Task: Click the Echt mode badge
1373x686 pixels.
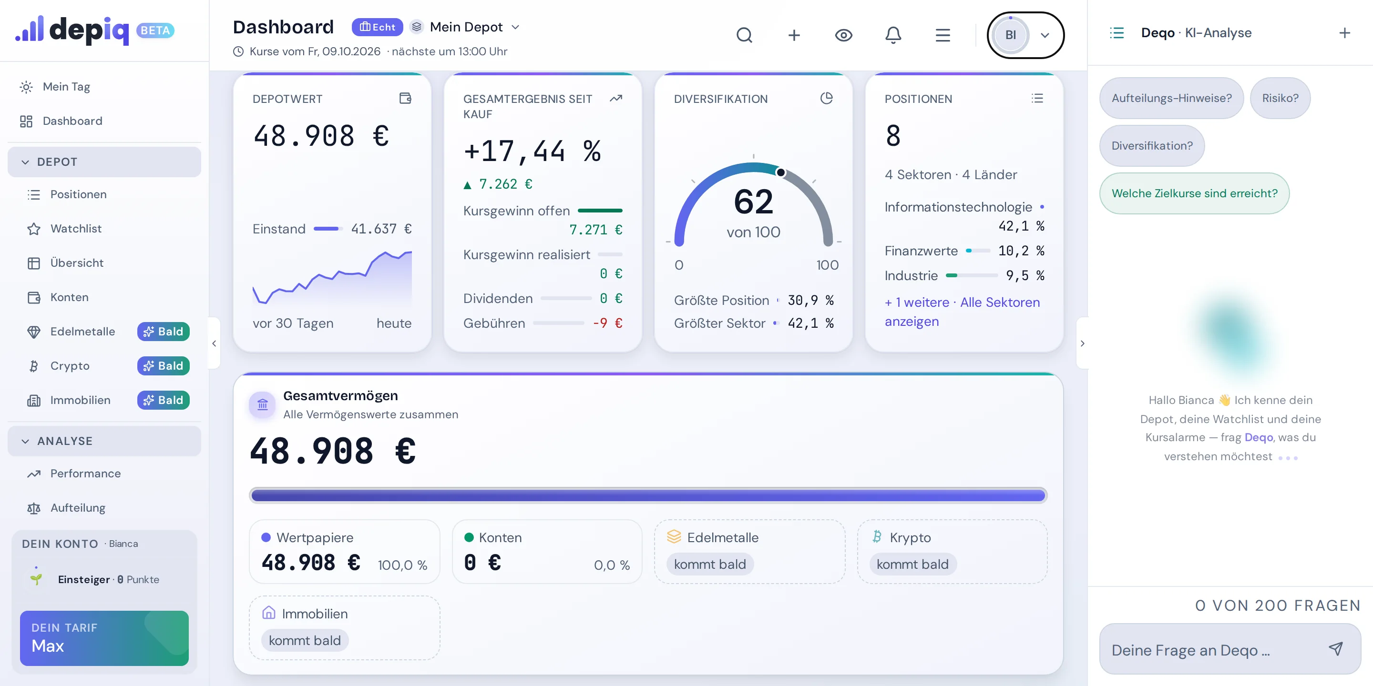Action: coord(377,27)
